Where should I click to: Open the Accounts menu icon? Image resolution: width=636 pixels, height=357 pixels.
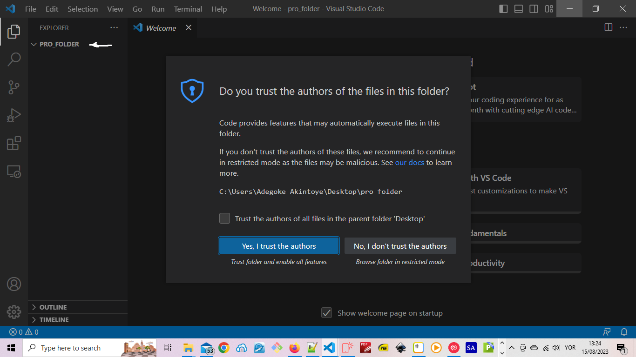point(14,284)
